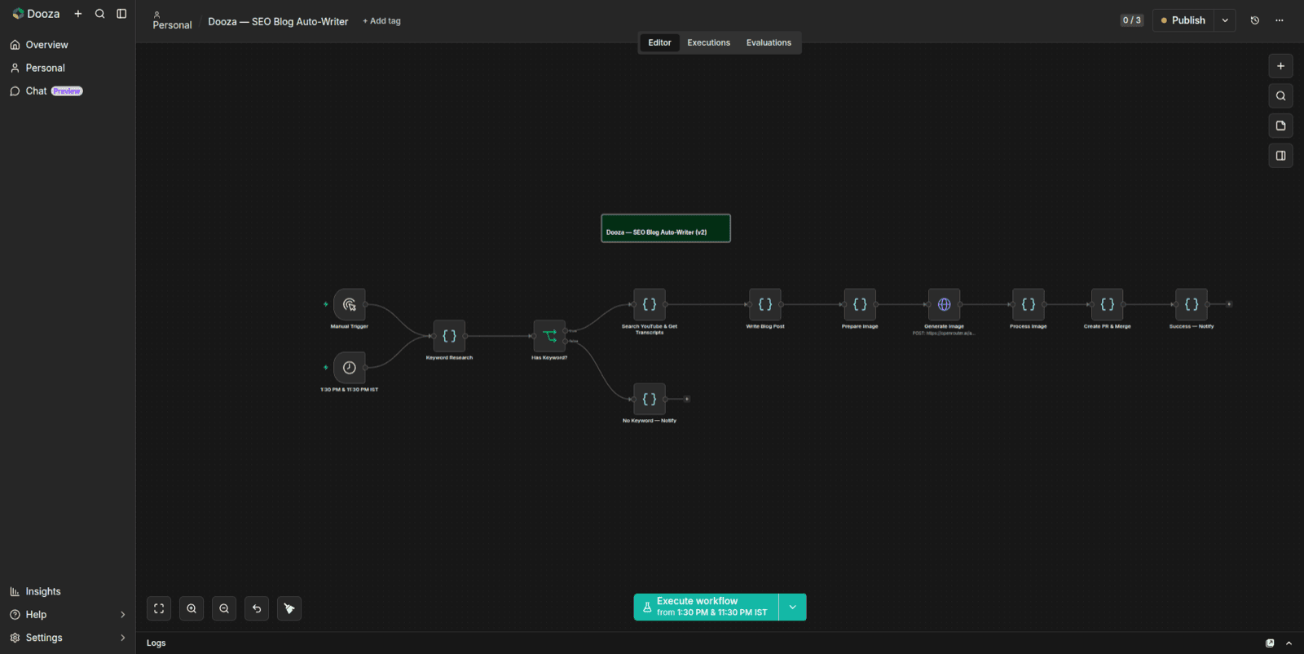This screenshot has height=654, width=1304.
Task: Open the Publish dropdown arrow
Action: [x=1225, y=20]
